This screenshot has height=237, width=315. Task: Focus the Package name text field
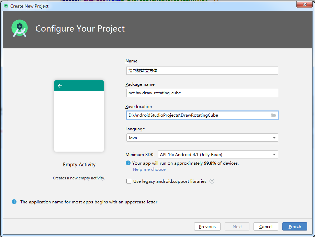[202, 93]
